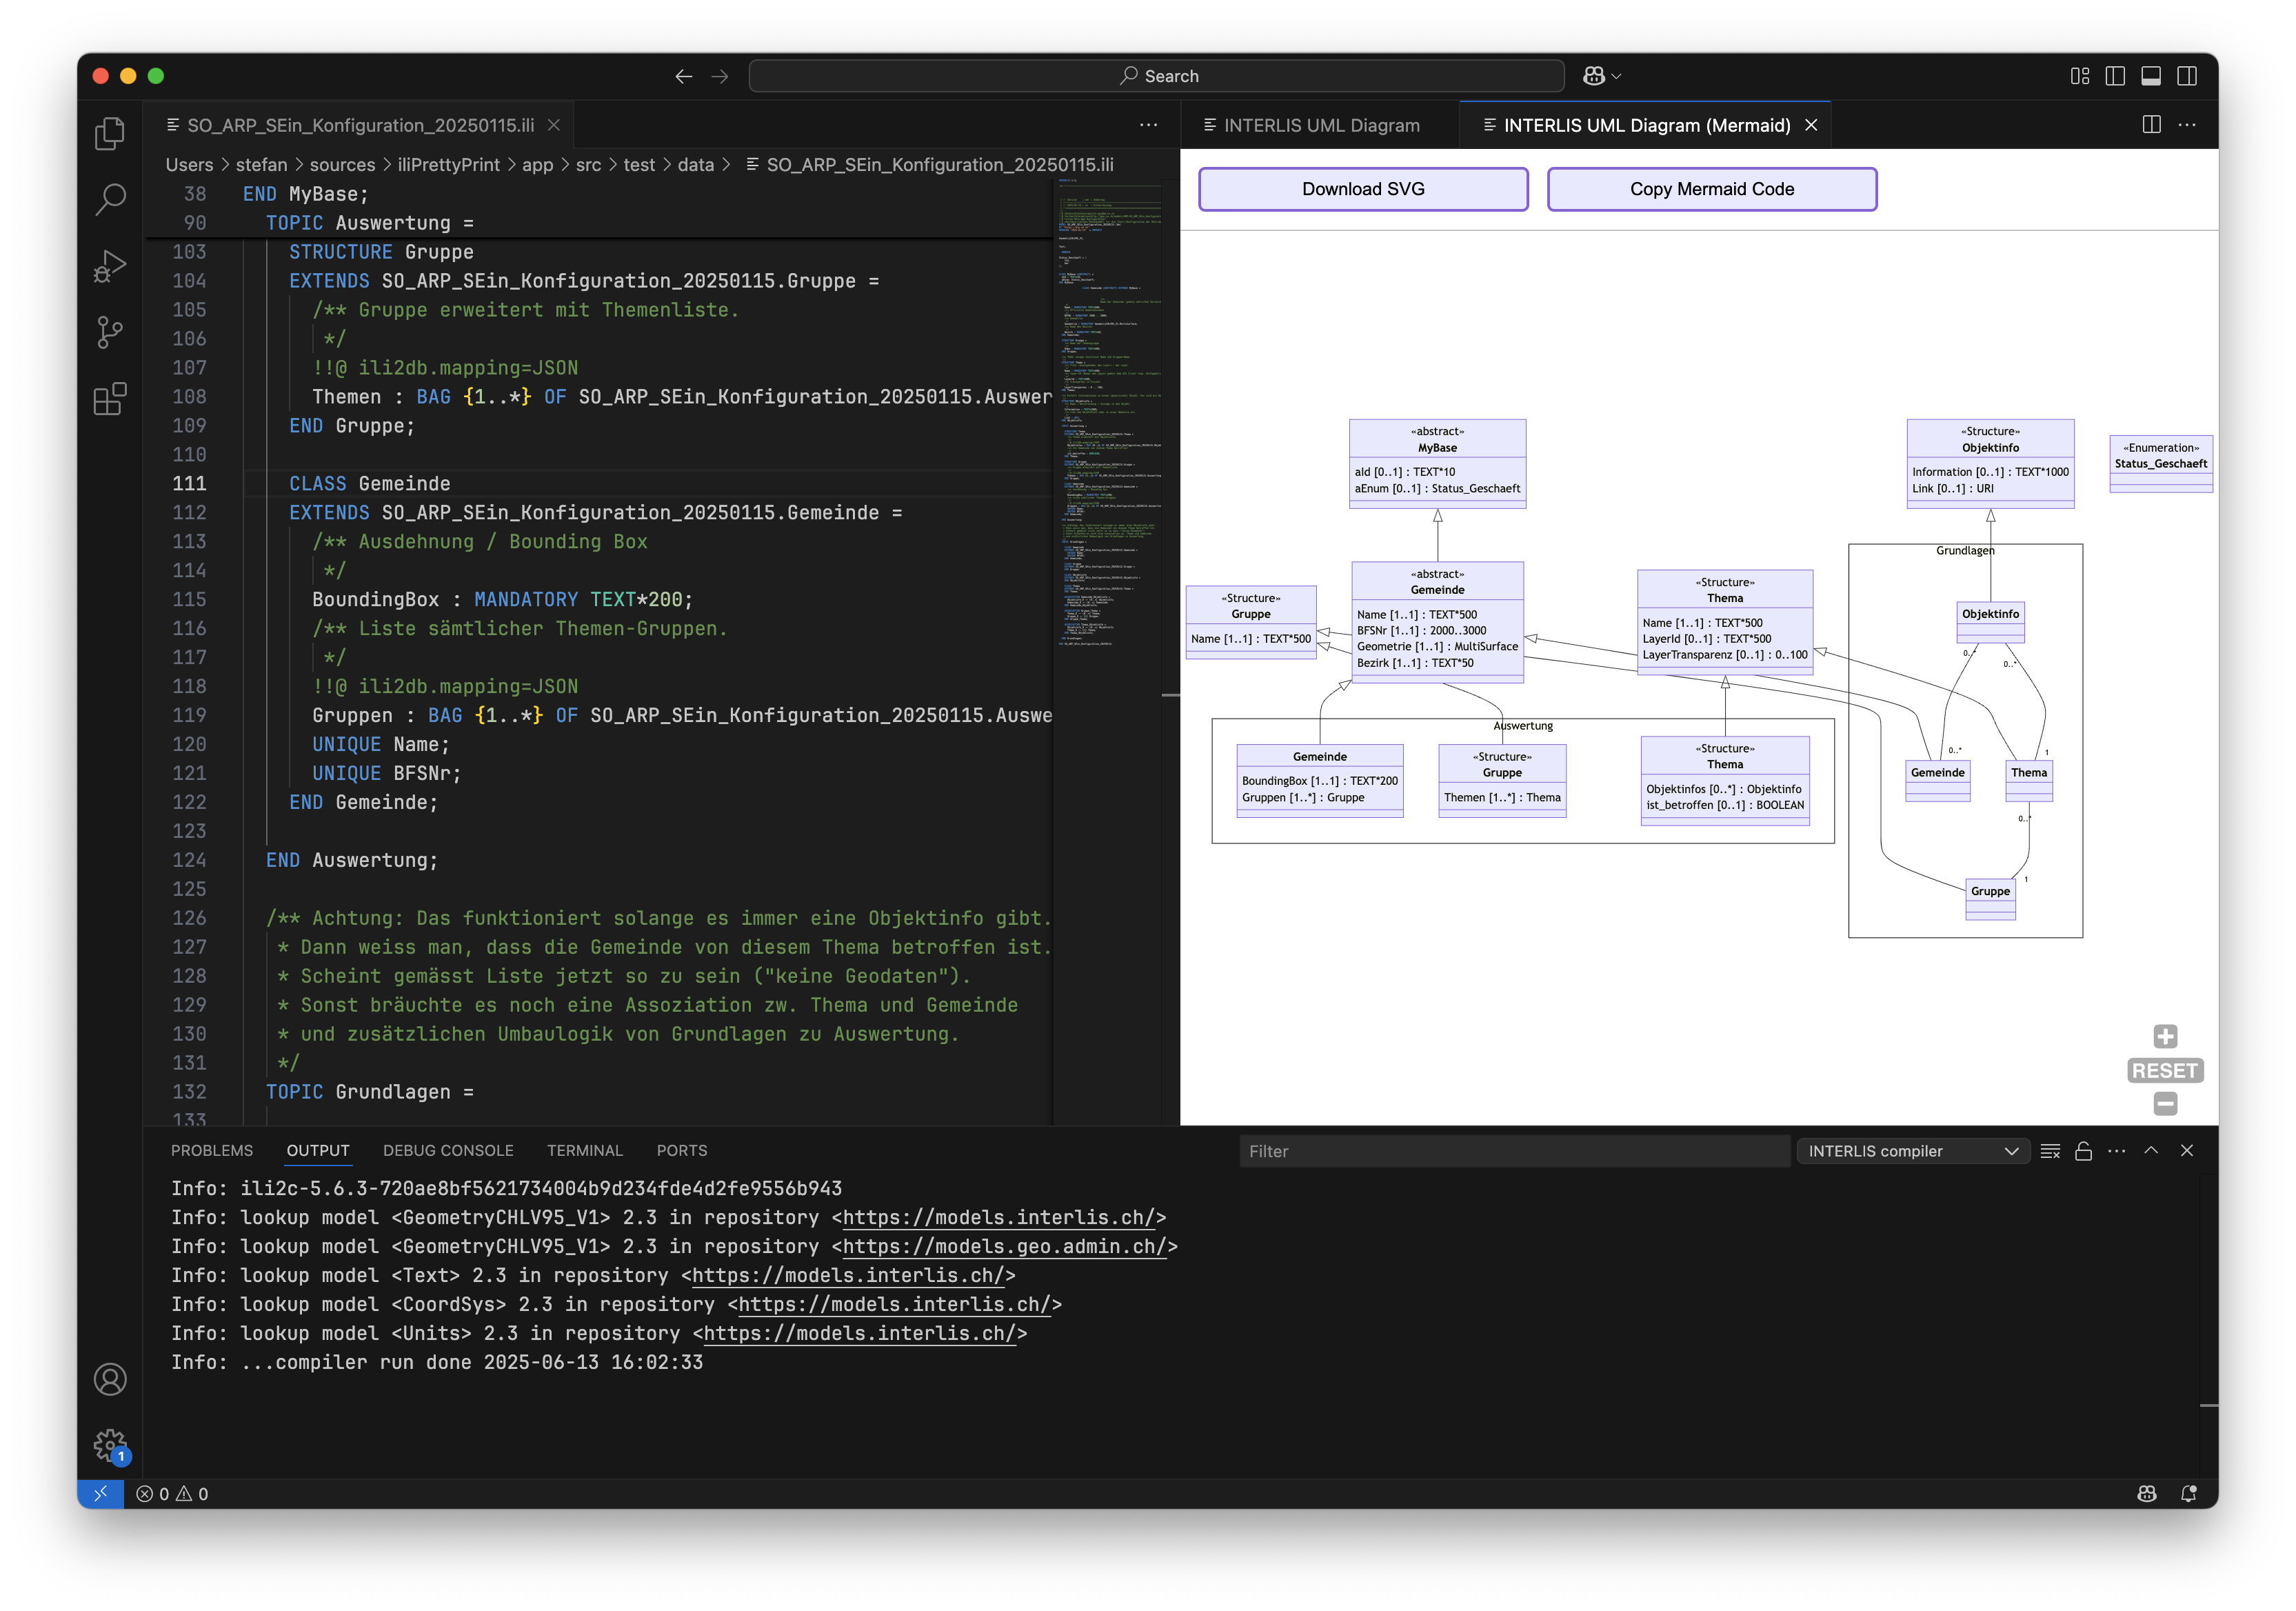Open the models.geo.admin.ch link in output
The width and height of the screenshot is (2296, 1611).
click(x=1005, y=1246)
